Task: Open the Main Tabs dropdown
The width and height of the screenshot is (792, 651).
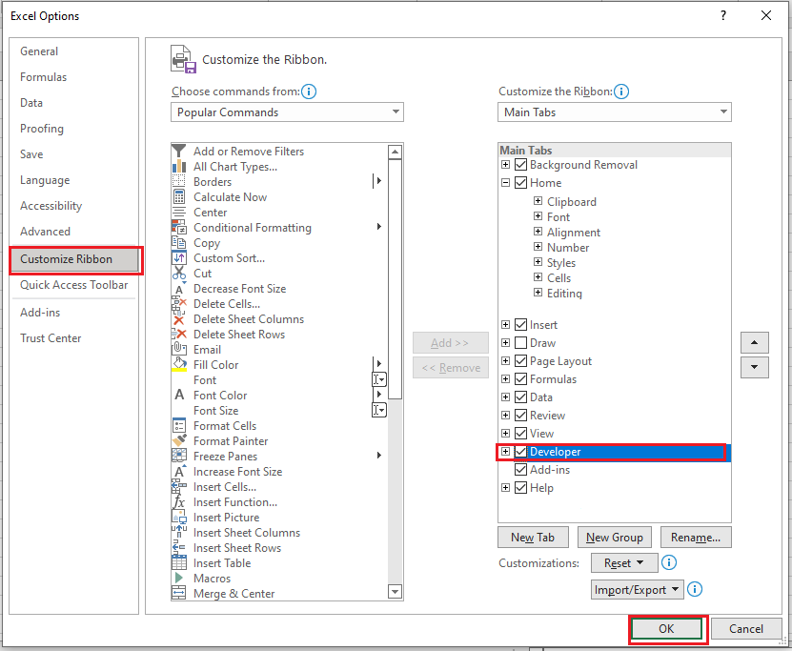Action: [614, 112]
